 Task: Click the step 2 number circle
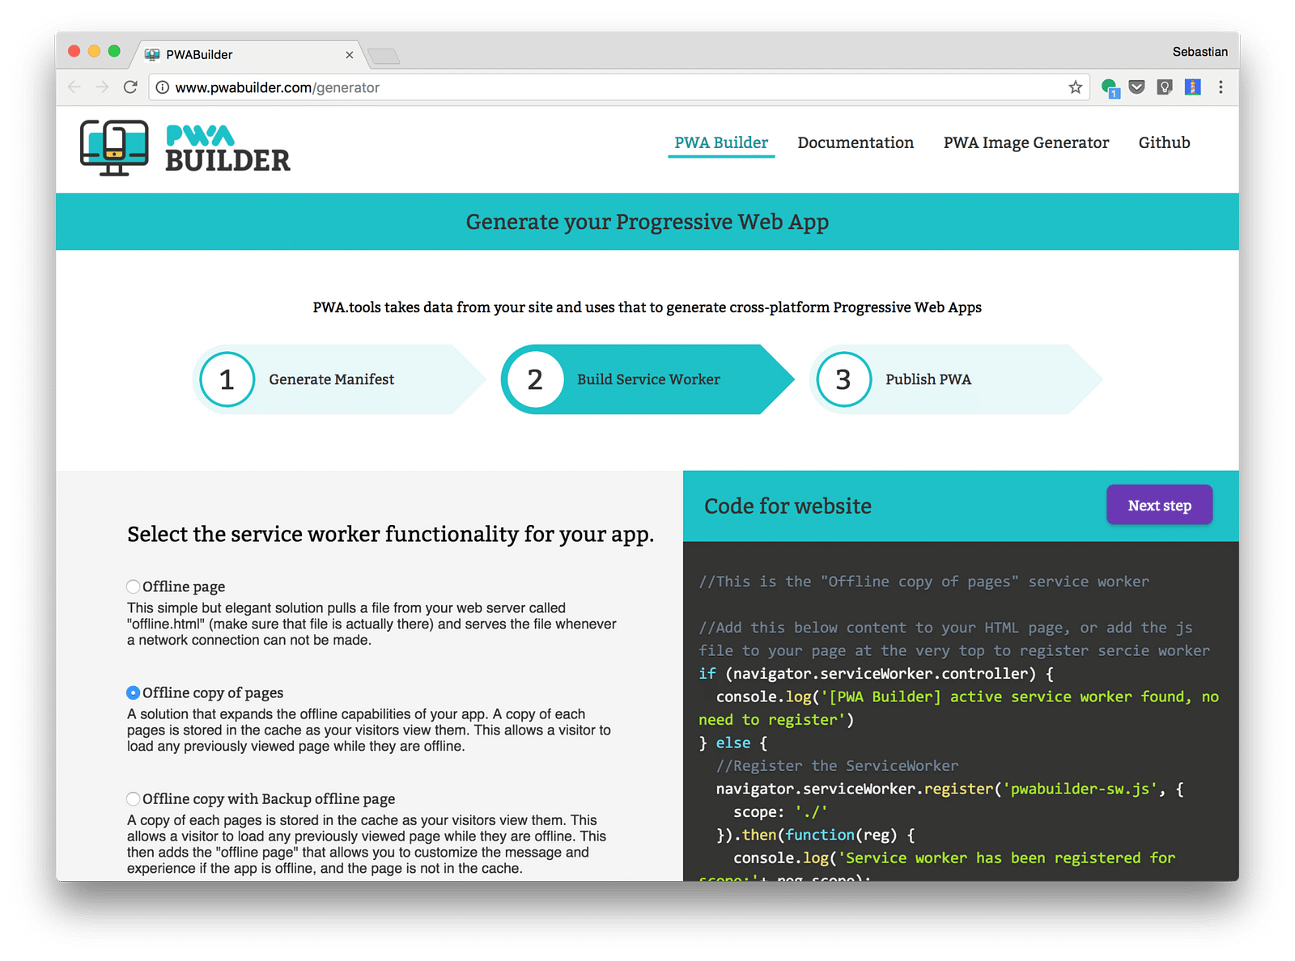coord(535,379)
